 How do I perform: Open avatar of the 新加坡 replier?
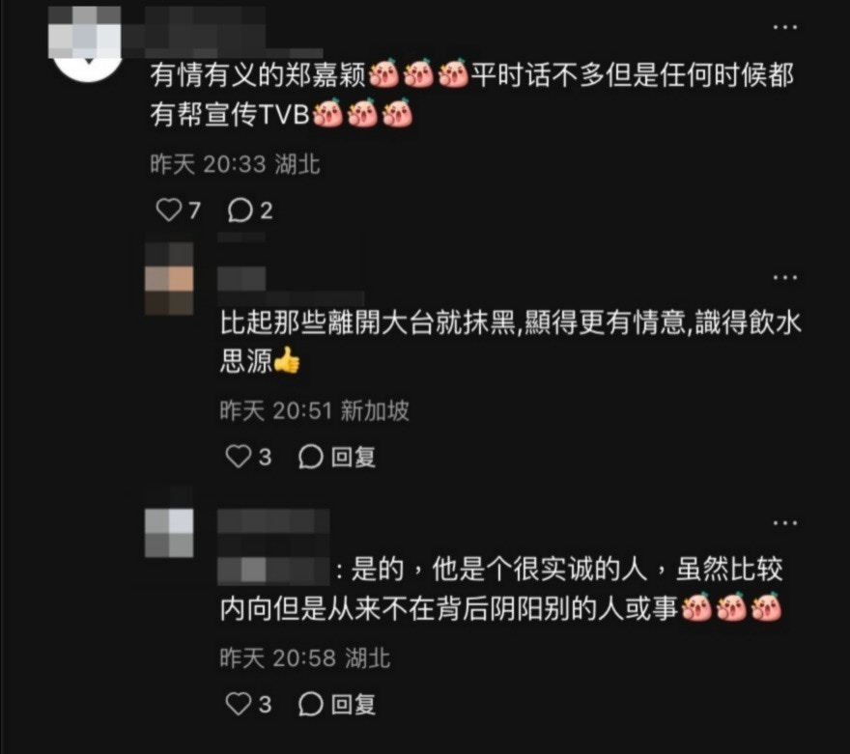point(169,278)
